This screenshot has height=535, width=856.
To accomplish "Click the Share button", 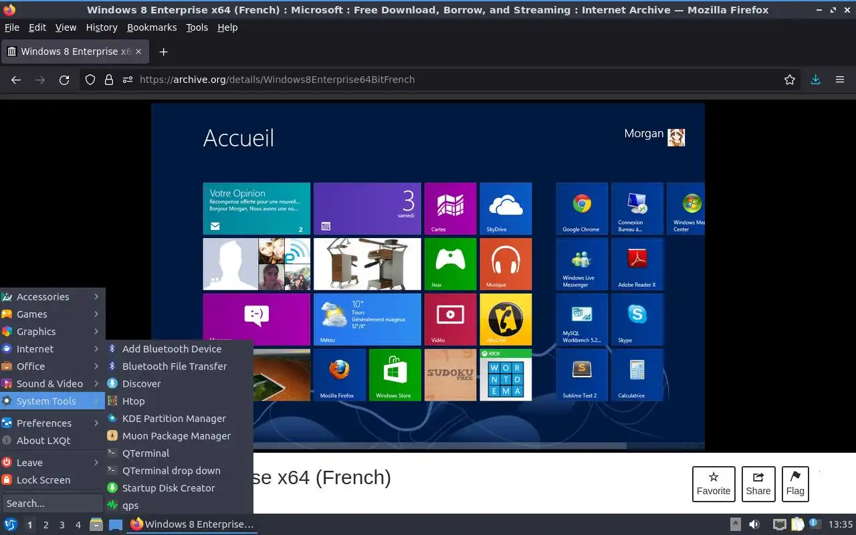I will pyautogui.click(x=758, y=484).
